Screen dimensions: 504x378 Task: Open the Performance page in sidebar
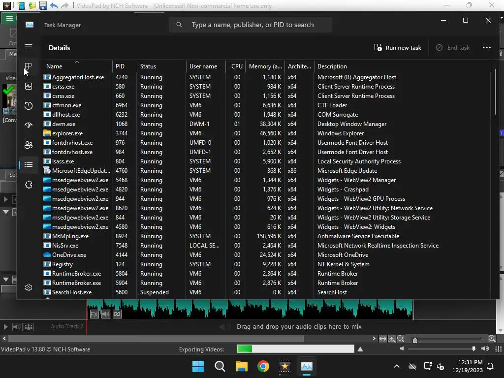[x=28, y=86]
